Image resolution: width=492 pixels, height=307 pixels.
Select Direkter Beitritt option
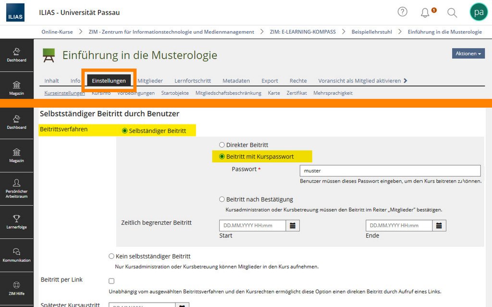coord(222,145)
